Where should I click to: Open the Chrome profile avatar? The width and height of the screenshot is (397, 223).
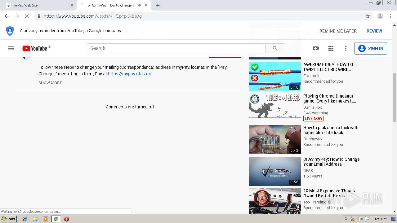380,16
